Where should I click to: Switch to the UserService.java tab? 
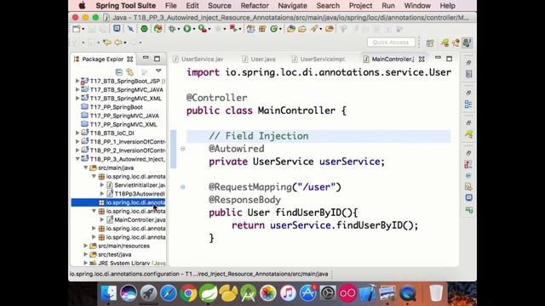198,59
